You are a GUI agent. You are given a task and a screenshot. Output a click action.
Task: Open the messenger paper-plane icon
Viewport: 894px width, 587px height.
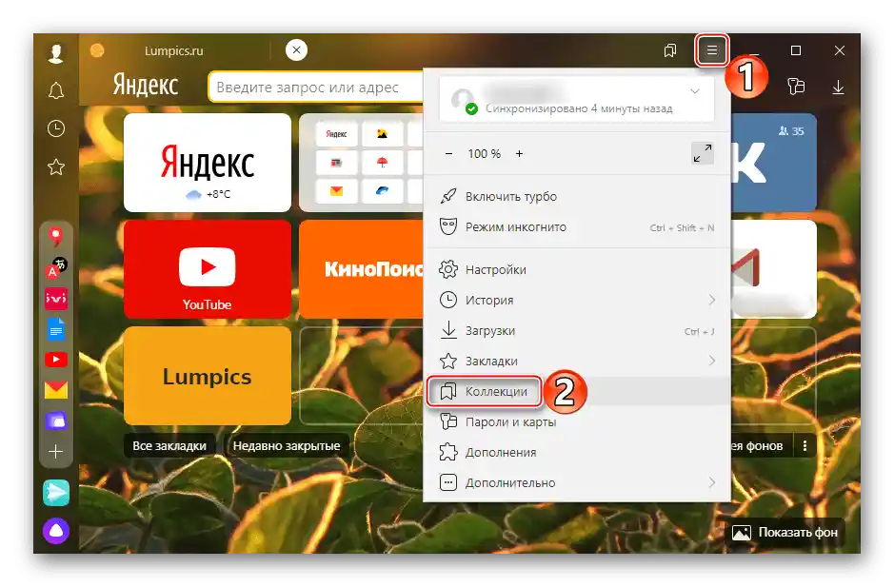click(x=56, y=493)
